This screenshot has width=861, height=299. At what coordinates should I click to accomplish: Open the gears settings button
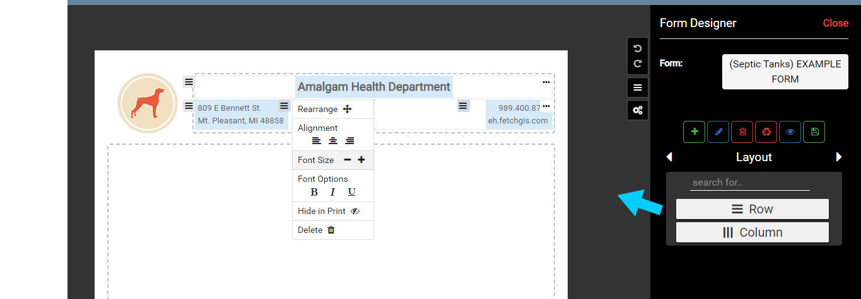pyautogui.click(x=638, y=110)
